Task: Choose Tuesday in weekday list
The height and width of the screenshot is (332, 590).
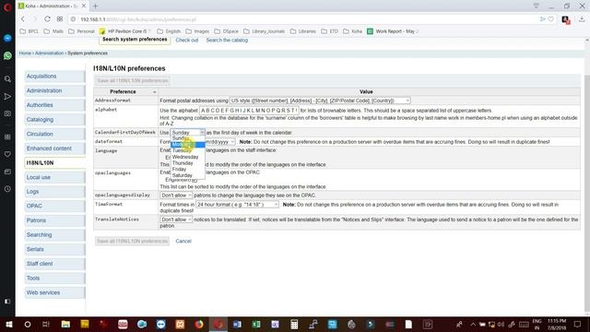Action: coord(188,150)
